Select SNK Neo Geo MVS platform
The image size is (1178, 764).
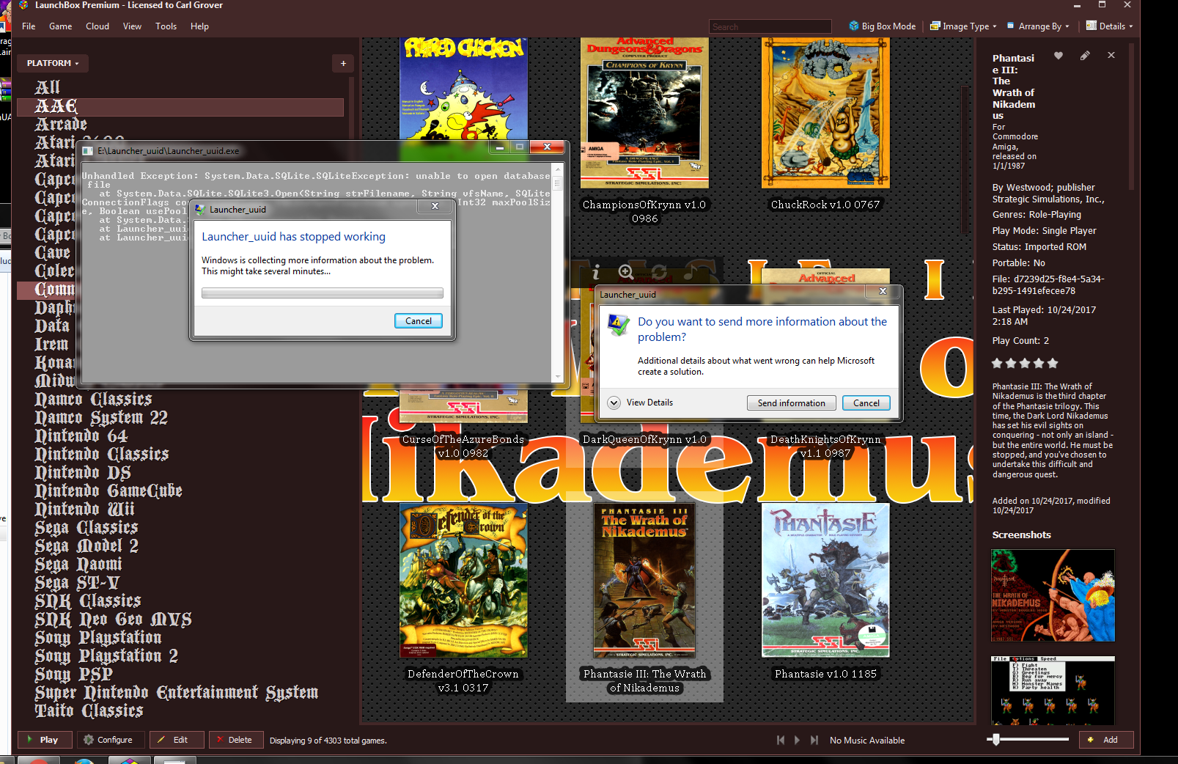coord(113,620)
